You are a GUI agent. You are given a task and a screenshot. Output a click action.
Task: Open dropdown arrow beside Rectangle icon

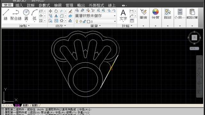[x=45, y=11]
